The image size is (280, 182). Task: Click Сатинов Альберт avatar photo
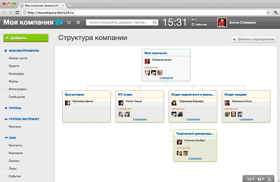pos(179,142)
